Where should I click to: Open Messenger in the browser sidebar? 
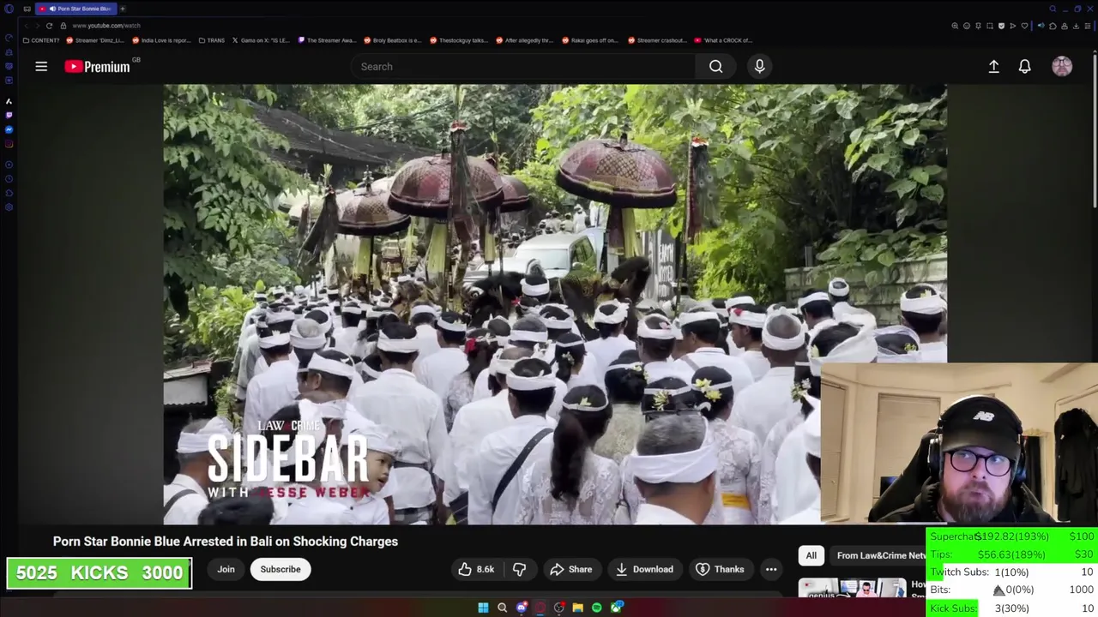coord(9,129)
